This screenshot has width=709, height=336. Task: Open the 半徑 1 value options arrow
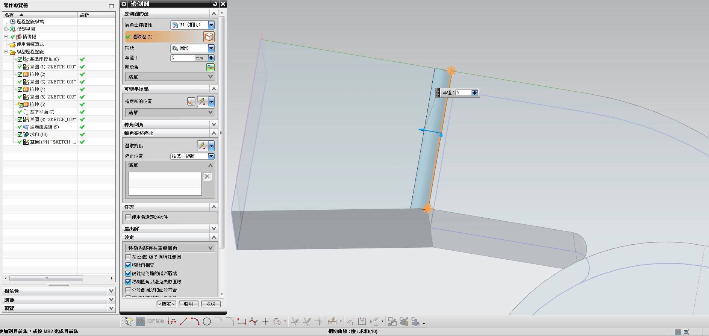coord(211,58)
